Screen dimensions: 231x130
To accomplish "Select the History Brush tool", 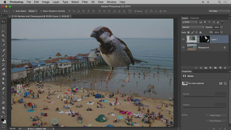I will click(x=3, y=65).
